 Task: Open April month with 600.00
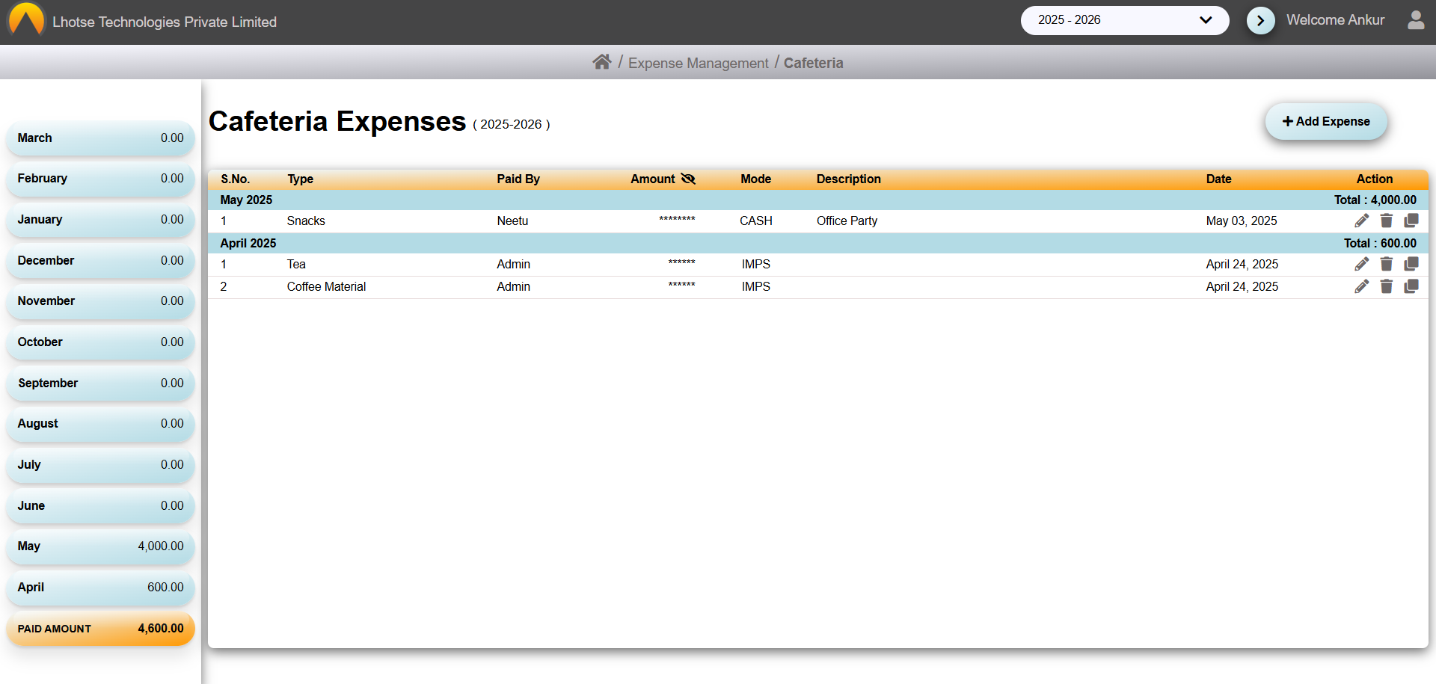pos(100,588)
